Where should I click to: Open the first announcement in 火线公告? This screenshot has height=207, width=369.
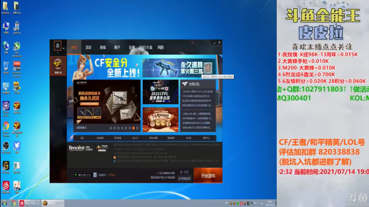click(198, 92)
